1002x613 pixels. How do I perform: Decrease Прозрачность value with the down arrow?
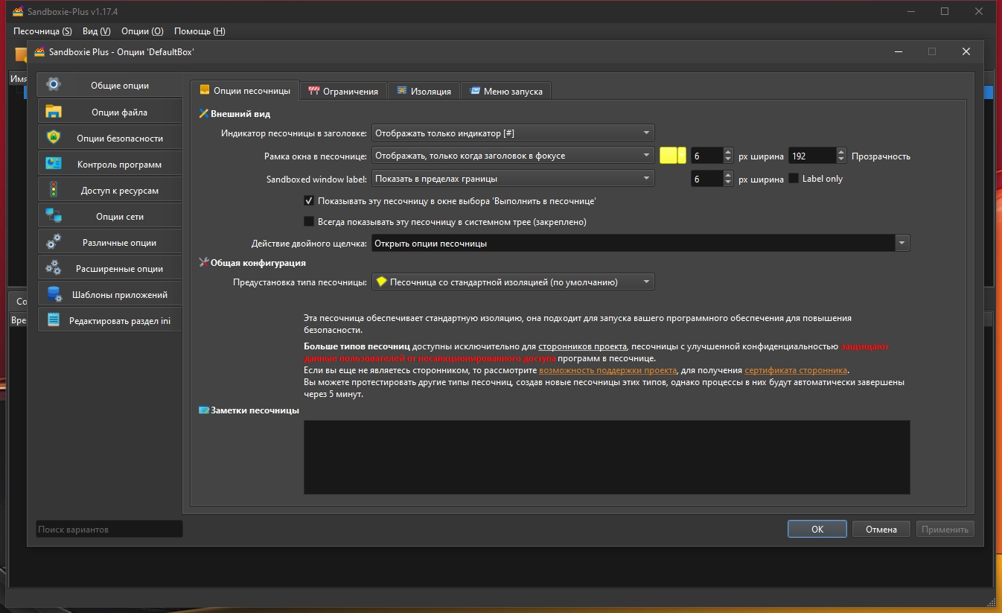tap(841, 160)
